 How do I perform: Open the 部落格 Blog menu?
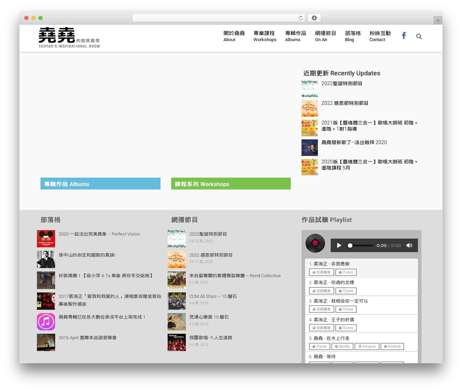pos(353,36)
